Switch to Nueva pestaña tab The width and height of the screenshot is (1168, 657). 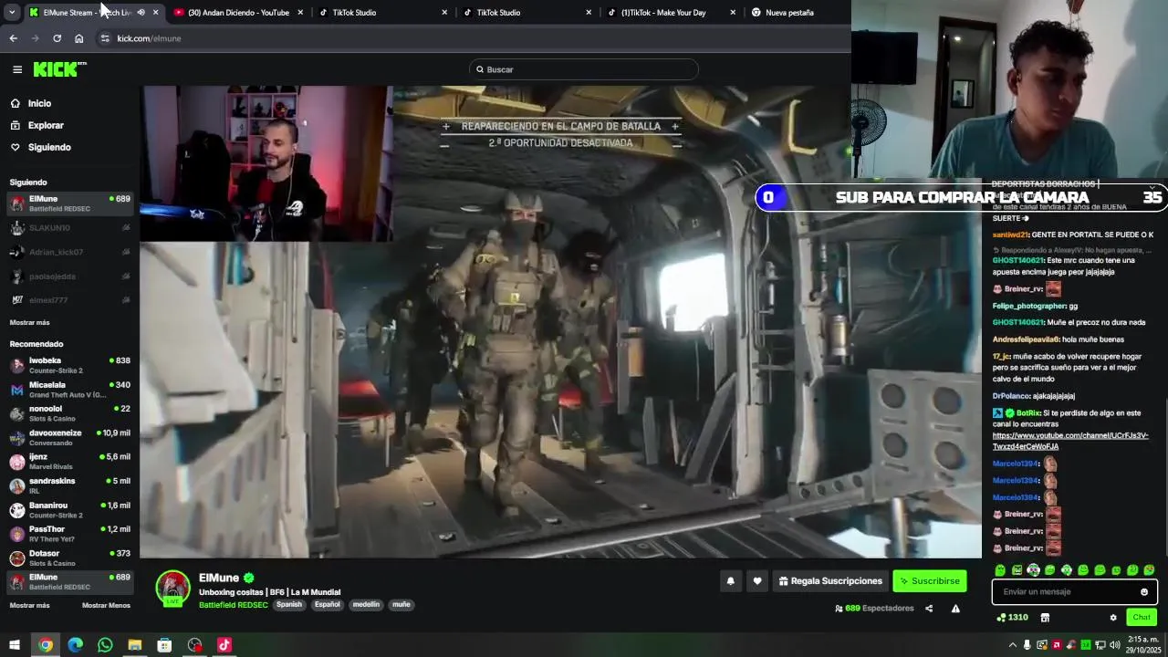[x=789, y=13]
